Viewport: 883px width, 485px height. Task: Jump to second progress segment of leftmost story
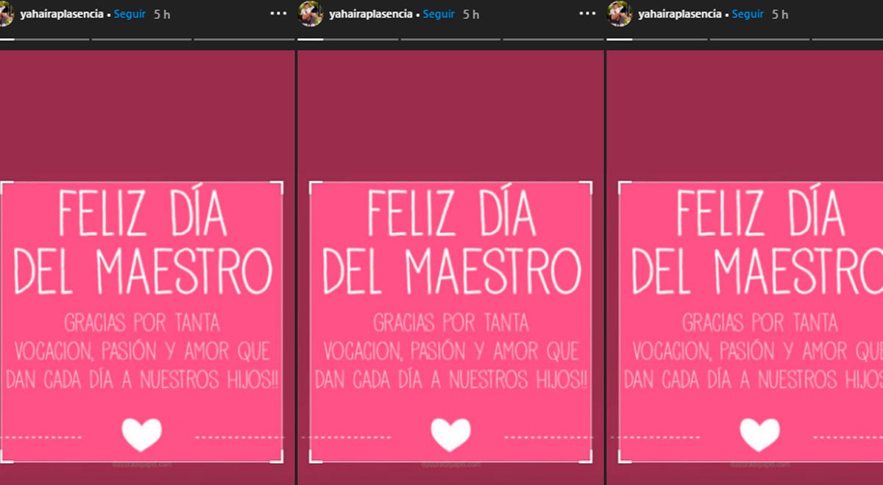click(141, 39)
